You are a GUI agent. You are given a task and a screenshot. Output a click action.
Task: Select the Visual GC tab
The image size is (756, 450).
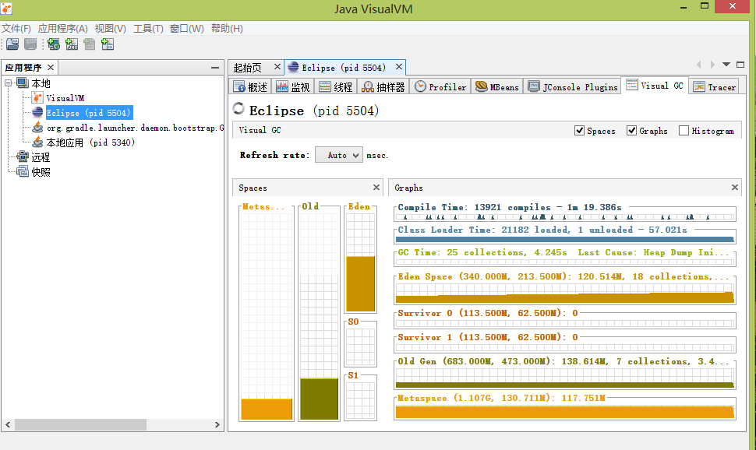point(655,86)
